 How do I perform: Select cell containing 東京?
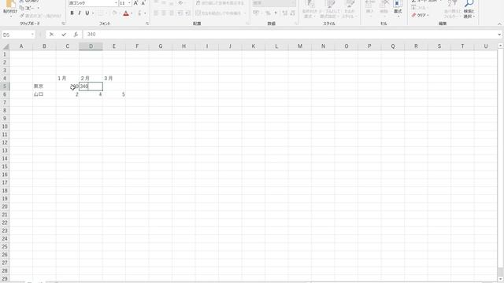44,86
